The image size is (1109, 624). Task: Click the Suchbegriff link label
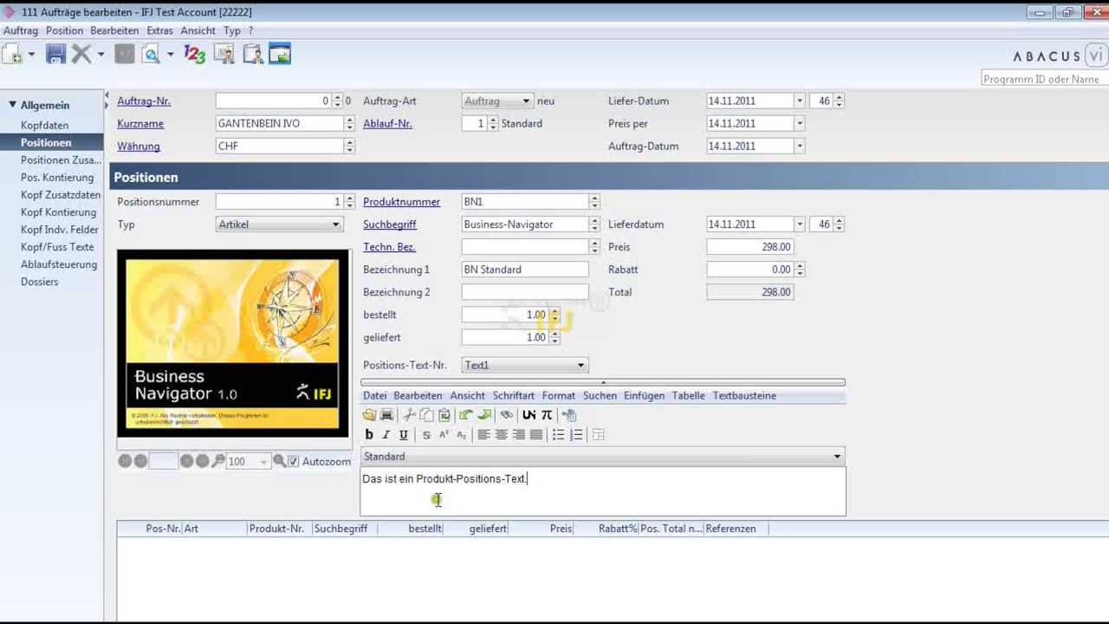pos(390,224)
